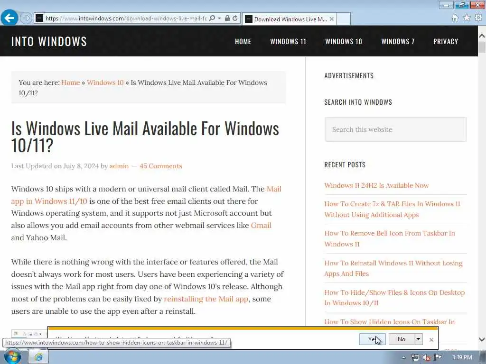Click the 3:39 PM system clock

click(462, 357)
